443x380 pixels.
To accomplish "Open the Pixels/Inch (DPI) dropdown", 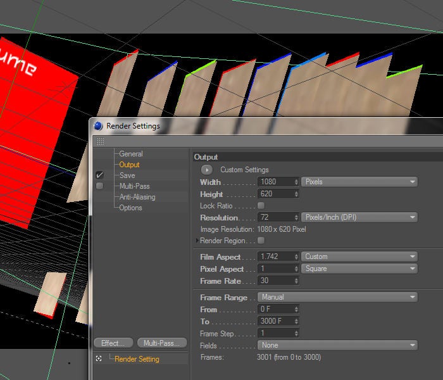I will tap(359, 217).
